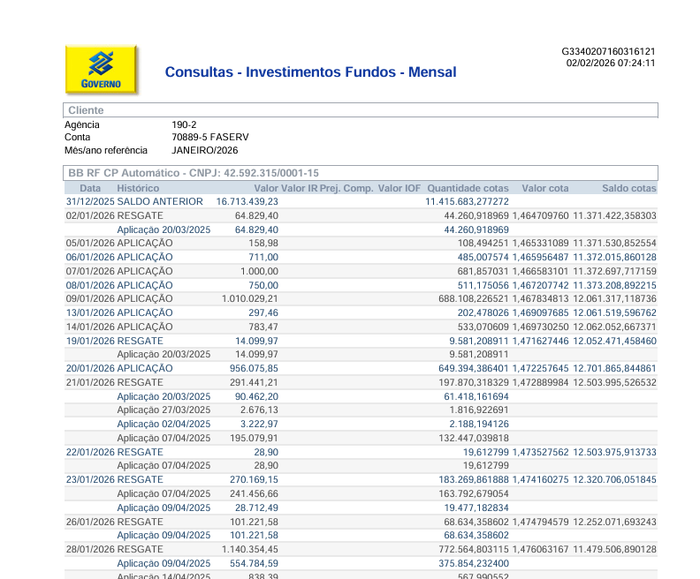
Task: Click the document code G3340207160316121
Action: coord(608,52)
